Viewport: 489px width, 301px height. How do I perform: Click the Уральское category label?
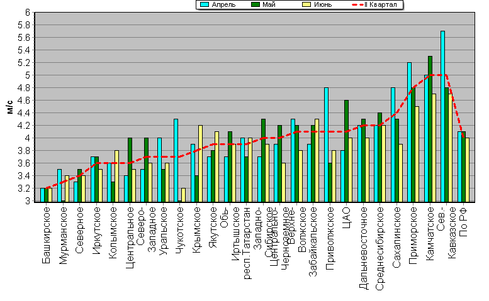point(163,231)
